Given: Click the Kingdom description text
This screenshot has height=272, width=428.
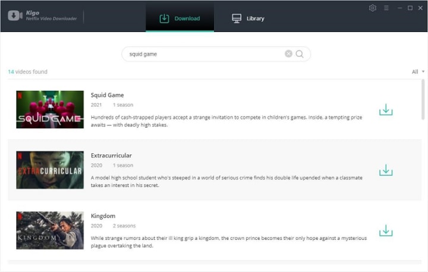Looking at the screenshot, I should [x=229, y=242].
